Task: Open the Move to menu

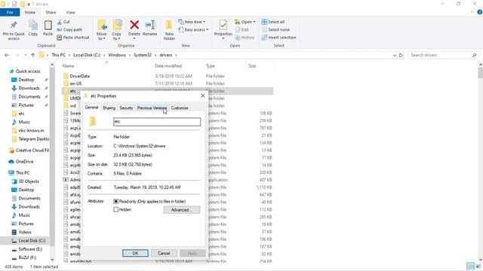Action: click(102, 30)
